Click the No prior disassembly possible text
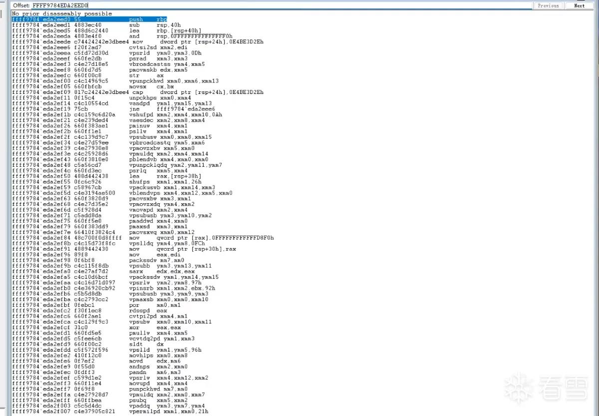The width and height of the screenshot is (599, 416). [62, 13]
